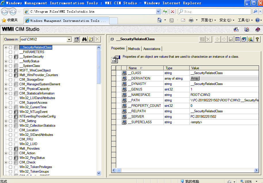Check the box for __SystemSecurity
Viewport: 263px width, 183px height.
click(x=10, y=57)
